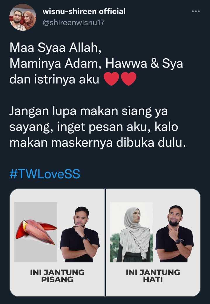Click the makan maskernya dibuka dulu line

(x=98, y=143)
